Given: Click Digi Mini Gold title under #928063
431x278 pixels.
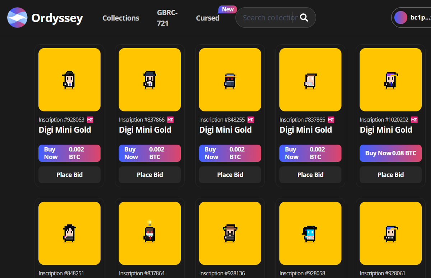Looking at the screenshot, I should coord(65,130).
